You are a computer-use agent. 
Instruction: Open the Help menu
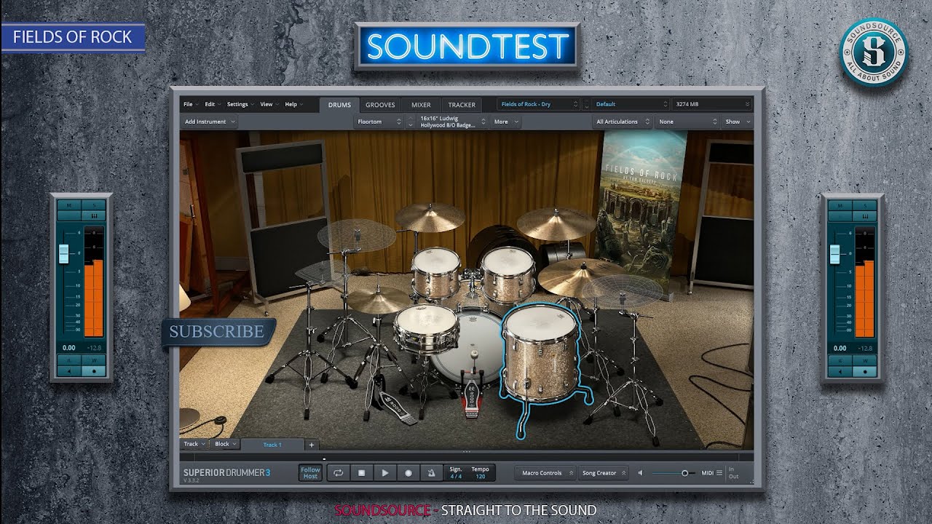pyautogui.click(x=293, y=104)
